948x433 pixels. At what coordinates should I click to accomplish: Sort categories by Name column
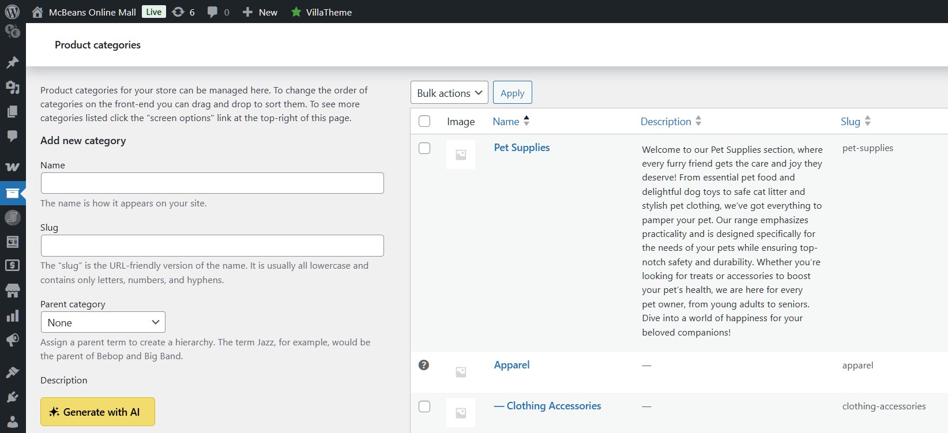[506, 121]
